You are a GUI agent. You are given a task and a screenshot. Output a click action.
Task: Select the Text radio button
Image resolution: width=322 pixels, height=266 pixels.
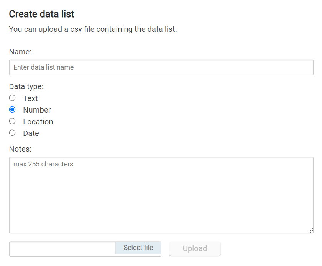(12, 98)
